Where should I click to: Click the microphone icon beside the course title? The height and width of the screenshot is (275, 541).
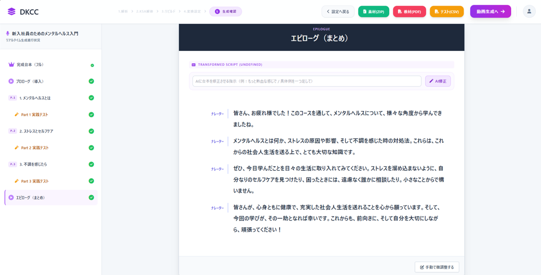click(x=8, y=34)
